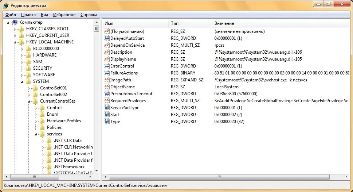
Task: Collapse the services key
Action: (36, 134)
